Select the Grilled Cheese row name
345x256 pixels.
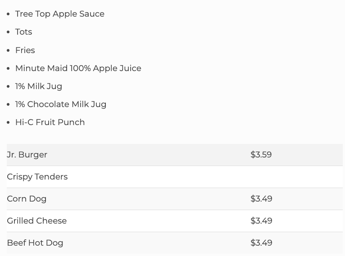pyautogui.click(x=36, y=221)
